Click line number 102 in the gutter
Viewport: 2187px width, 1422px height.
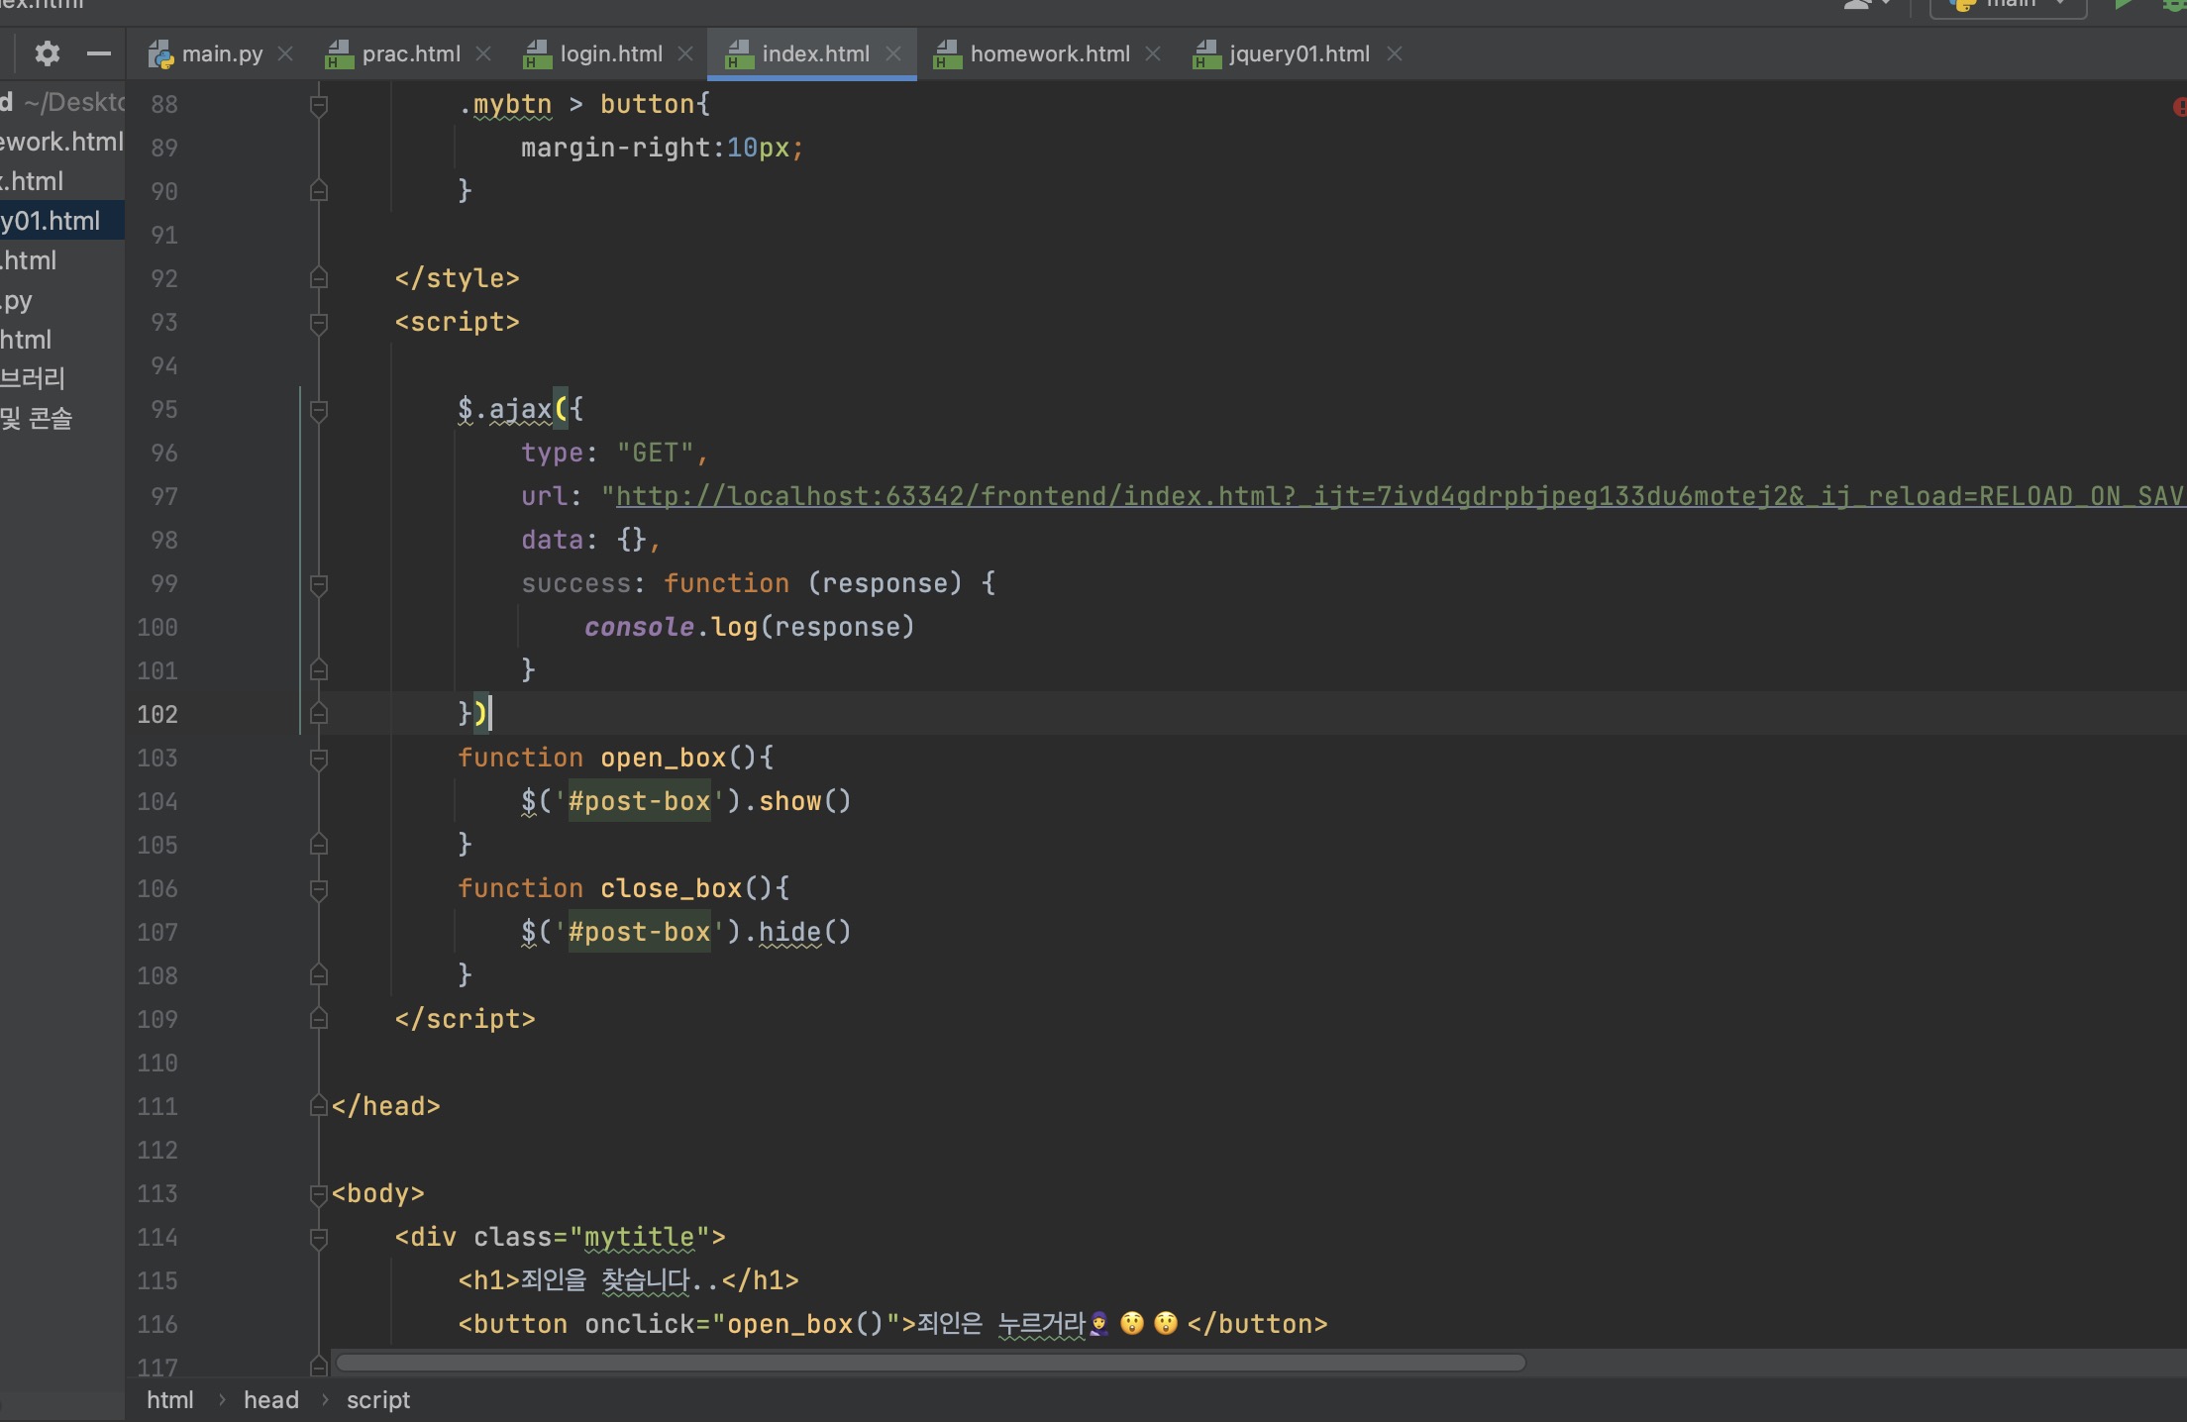[x=157, y=714]
